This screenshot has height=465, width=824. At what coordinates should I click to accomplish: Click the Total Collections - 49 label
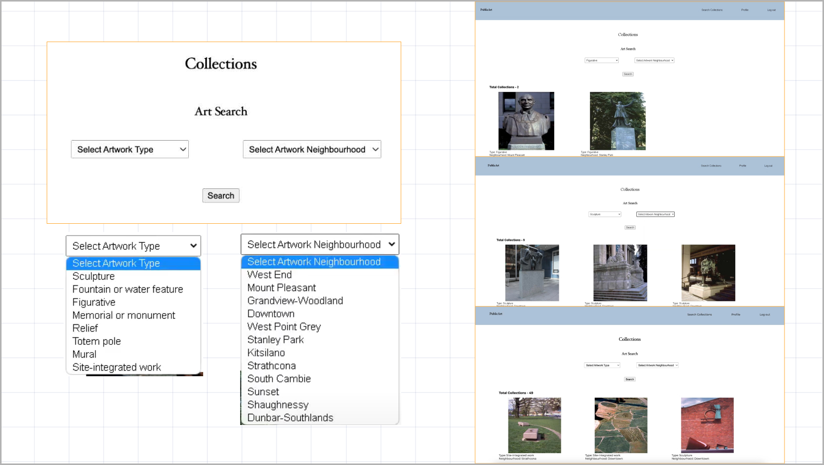pyautogui.click(x=516, y=393)
